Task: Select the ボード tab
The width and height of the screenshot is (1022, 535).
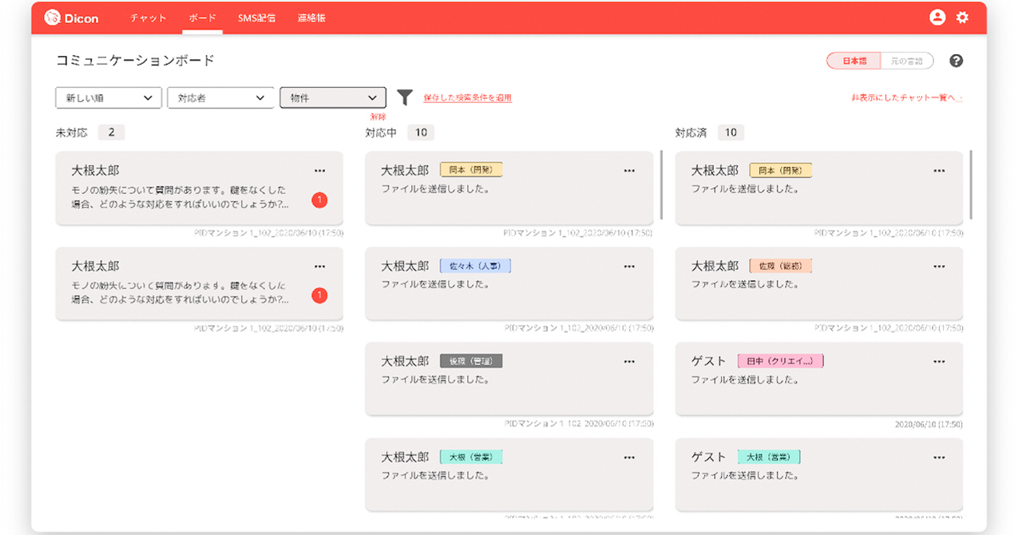Action: click(203, 18)
